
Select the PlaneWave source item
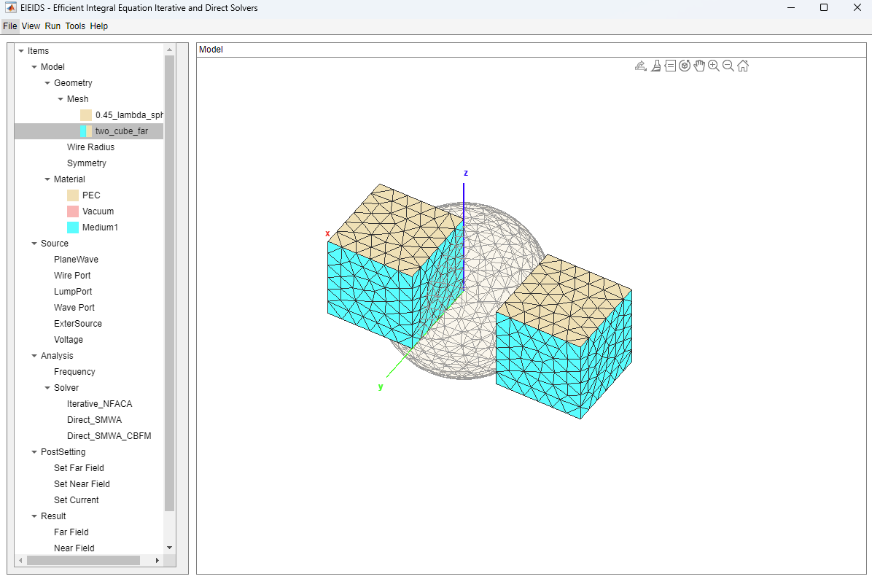coord(76,260)
